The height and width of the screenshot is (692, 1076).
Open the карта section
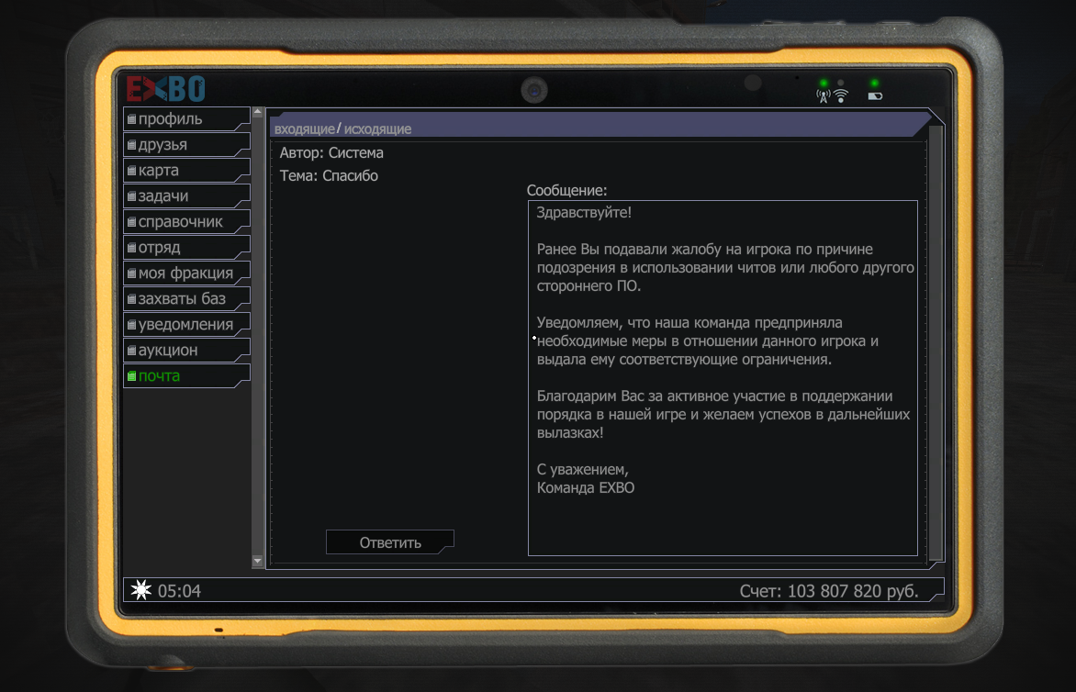coord(186,170)
